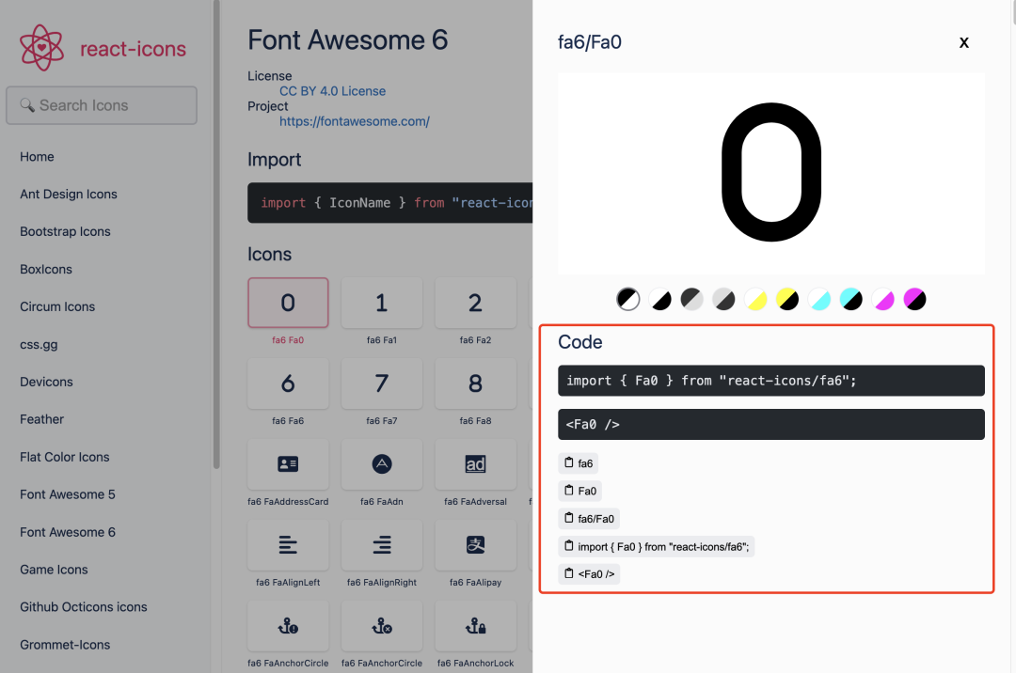Open Ant Design Icons set
Viewport: 1016px width, 673px height.
(x=69, y=195)
